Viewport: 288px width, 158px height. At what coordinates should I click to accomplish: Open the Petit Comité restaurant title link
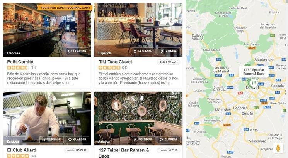20,62
